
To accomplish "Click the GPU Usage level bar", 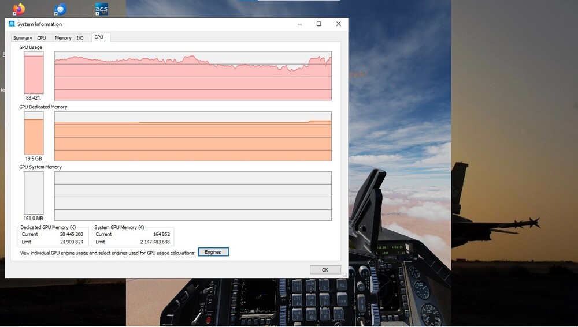I will (34, 73).
